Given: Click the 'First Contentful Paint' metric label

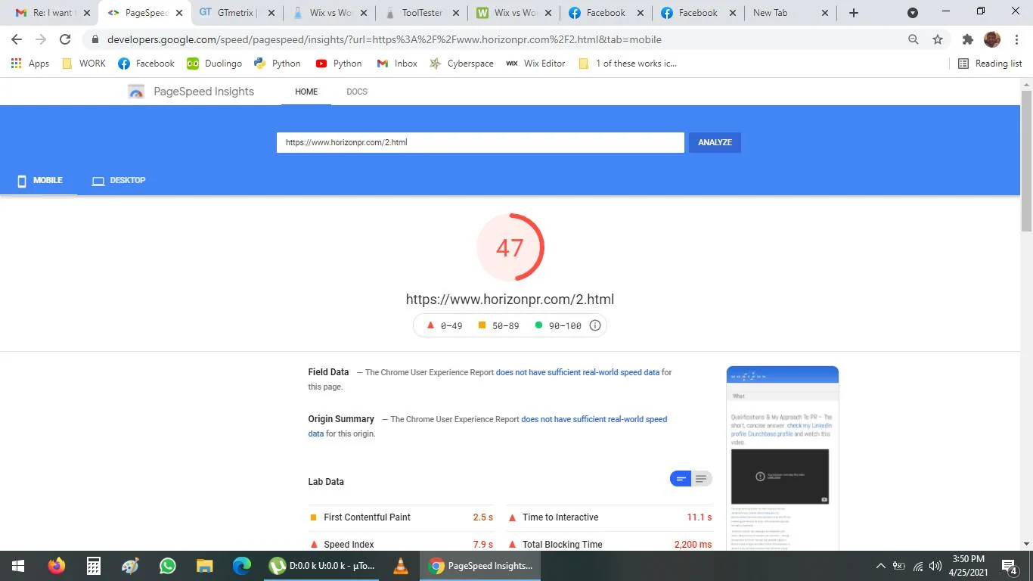Looking at the screenshot, I should tap(367, 517).
